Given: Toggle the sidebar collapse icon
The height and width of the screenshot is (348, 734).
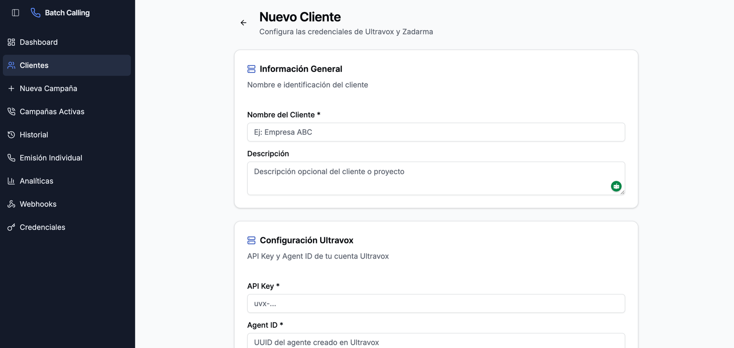Looking at the screenshot, I should coord(16,13).
